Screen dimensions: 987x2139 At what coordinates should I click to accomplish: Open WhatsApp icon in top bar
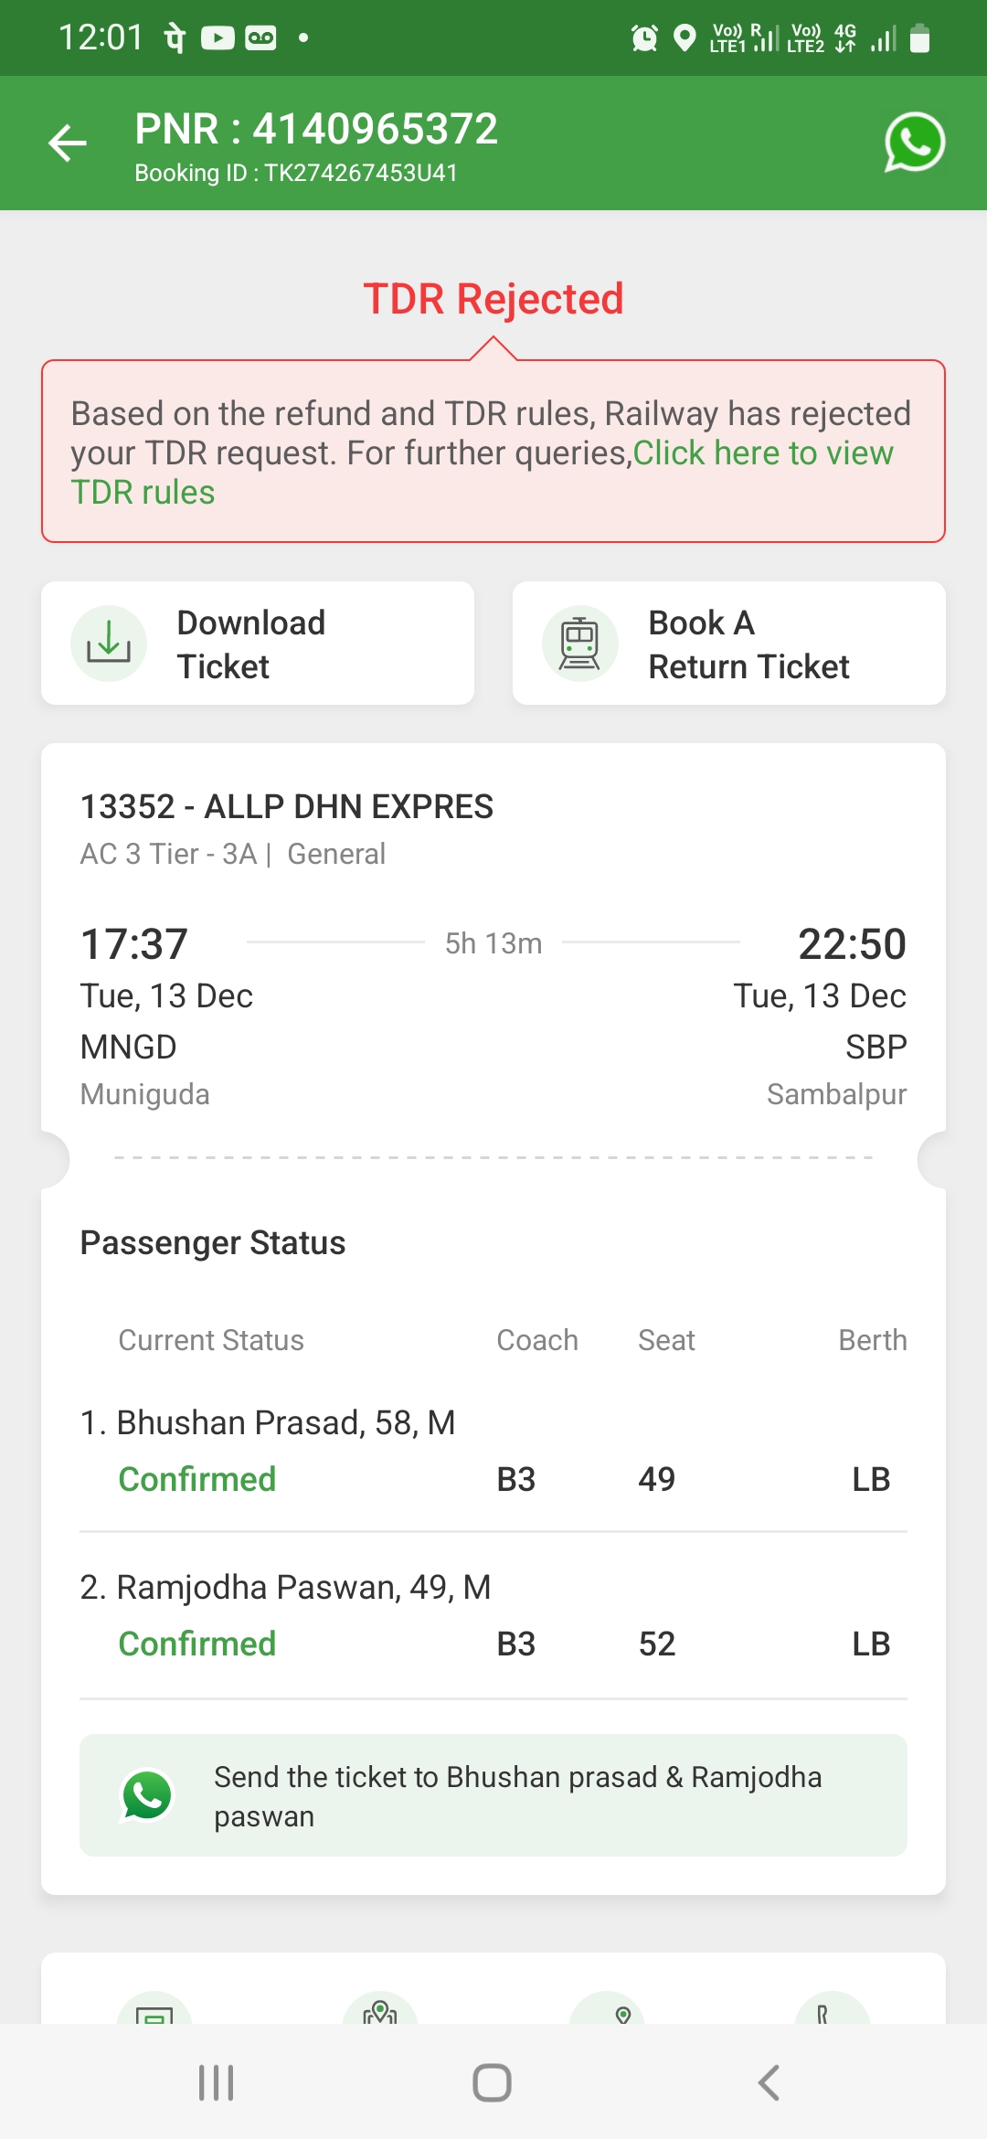pos(913,143)
